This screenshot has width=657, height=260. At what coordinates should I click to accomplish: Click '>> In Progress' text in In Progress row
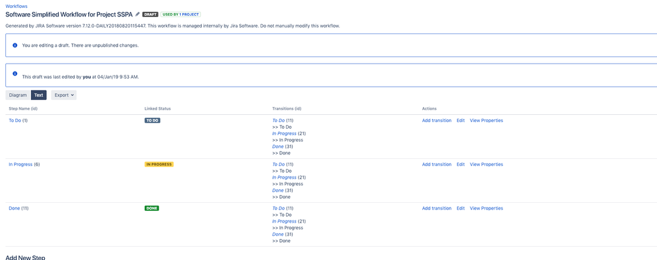[287, 184]
